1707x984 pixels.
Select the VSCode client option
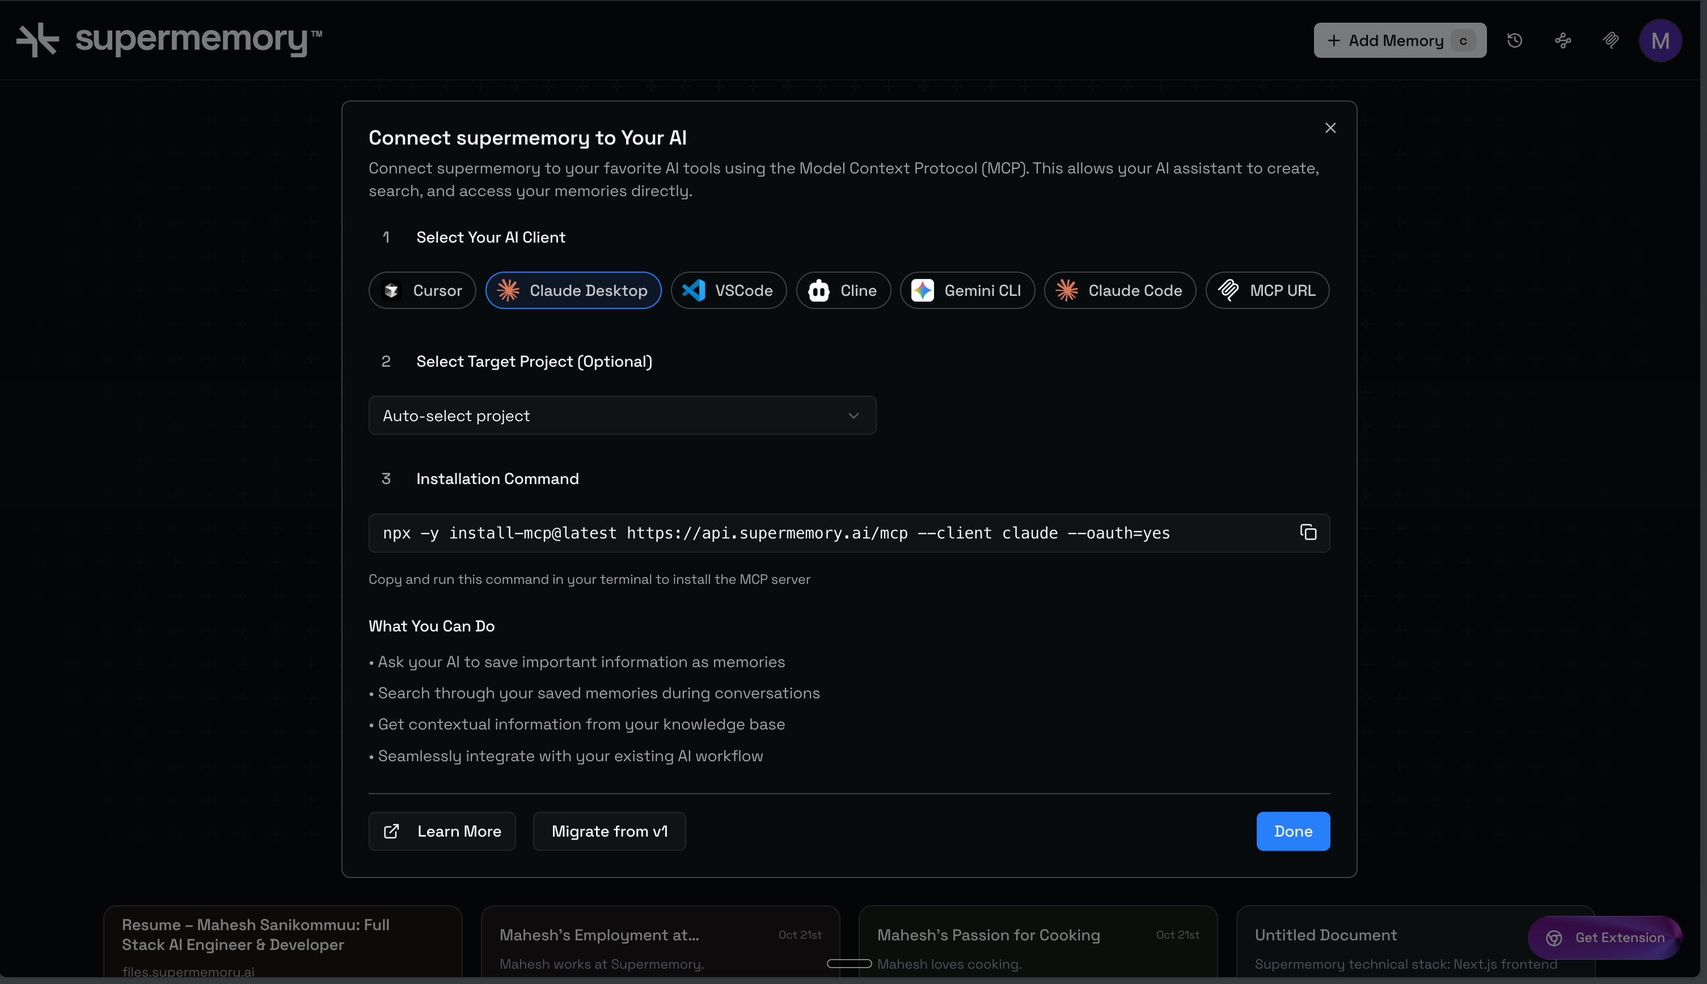[728, 291]
